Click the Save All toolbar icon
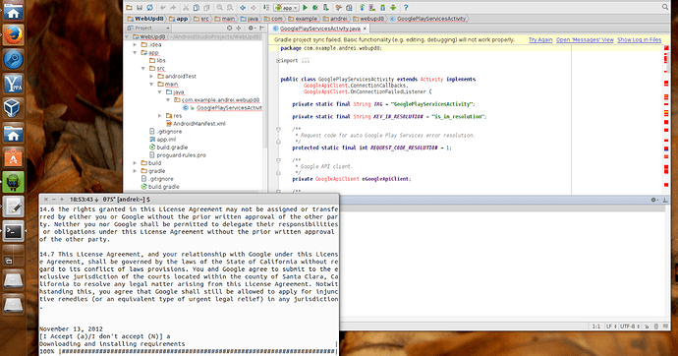This screenshot has width=678, height=356. tap(140, 8)
